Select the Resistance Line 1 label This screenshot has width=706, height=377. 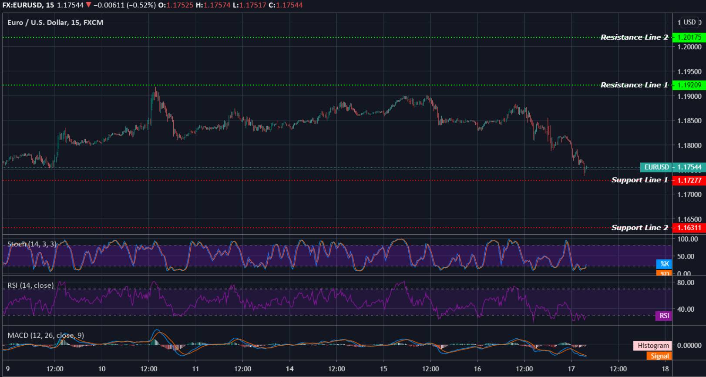pyautogui.click(x=634, y=85)
